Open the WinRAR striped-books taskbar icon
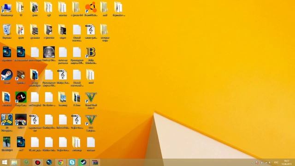The height and width of the screenshot is (166, 295). (x=95, y=162)
